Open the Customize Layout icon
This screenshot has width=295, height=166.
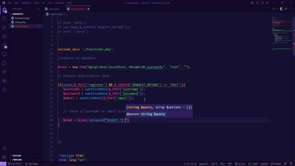pyautogui.click(x=267, y=3)
